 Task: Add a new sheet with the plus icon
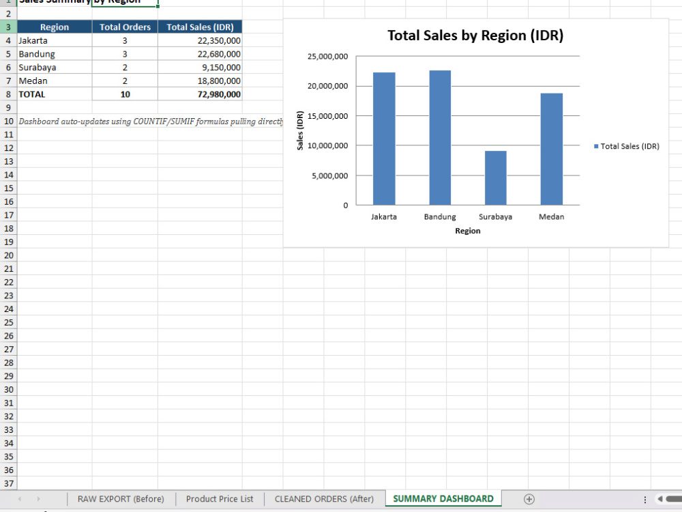pyautogui.click(x=529, y=499)
